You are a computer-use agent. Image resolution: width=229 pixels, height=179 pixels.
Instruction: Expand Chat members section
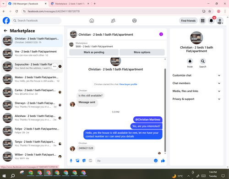click(x=196, y=83)
